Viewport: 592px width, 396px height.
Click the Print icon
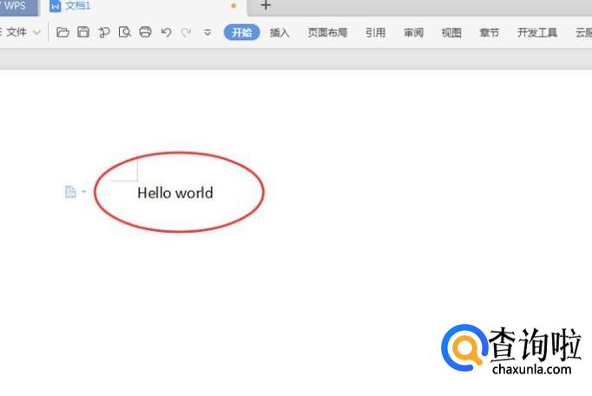point(145,33)
